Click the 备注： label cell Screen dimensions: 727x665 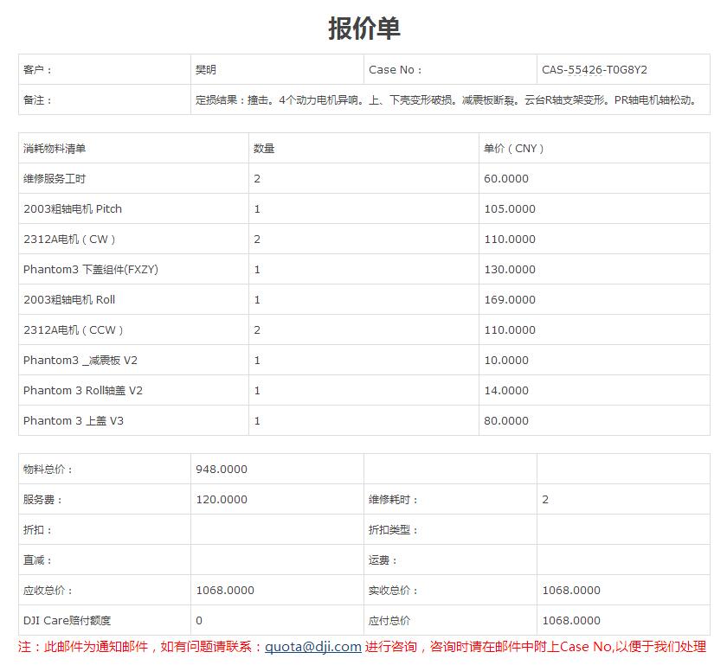105,99
